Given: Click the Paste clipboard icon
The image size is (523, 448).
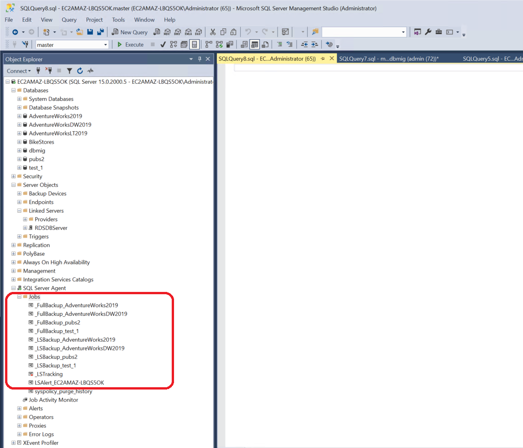Looking at the screenshot, I should pos(233,32).
